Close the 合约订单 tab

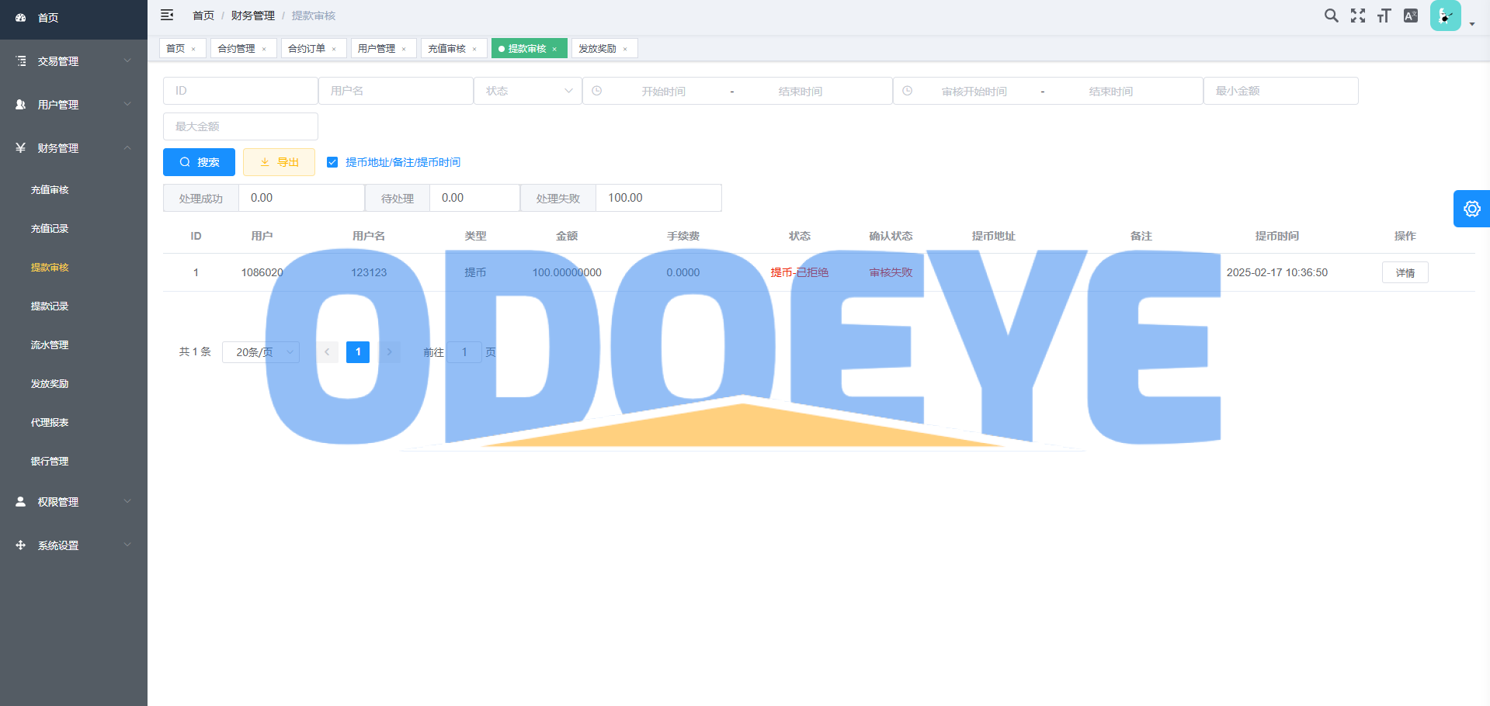pyautogui.click(x=334, y=49)
